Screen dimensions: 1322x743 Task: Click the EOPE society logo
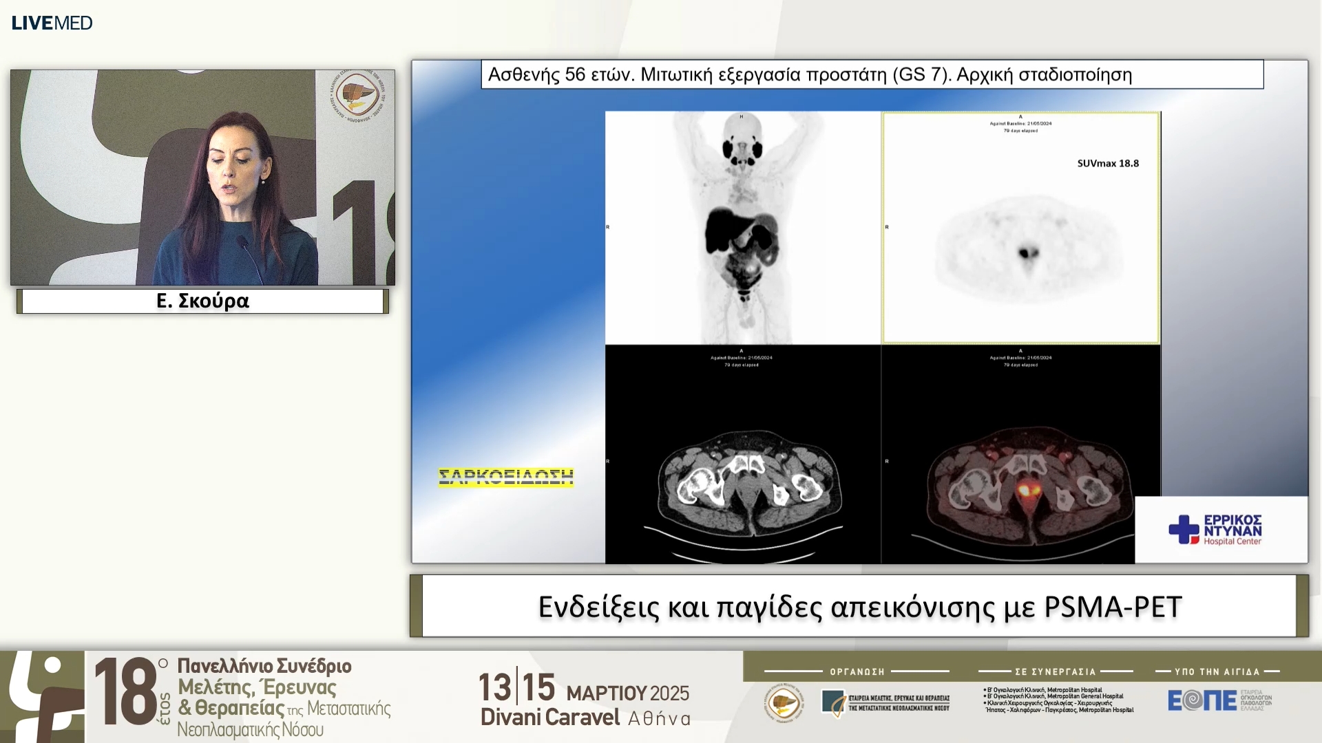tap(1219, 700)
